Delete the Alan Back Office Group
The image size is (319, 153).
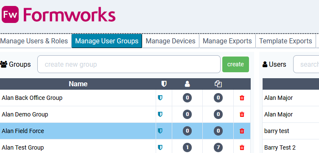pyautogui.click(x=242, y=98)
